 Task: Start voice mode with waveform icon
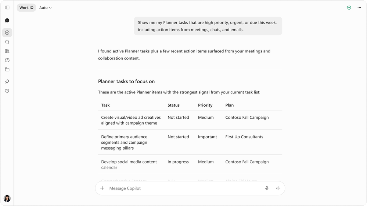[x=278, y=188]
